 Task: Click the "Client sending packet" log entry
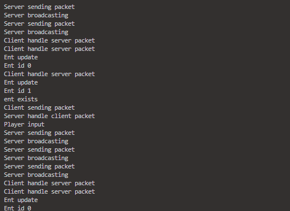point(39,107)
